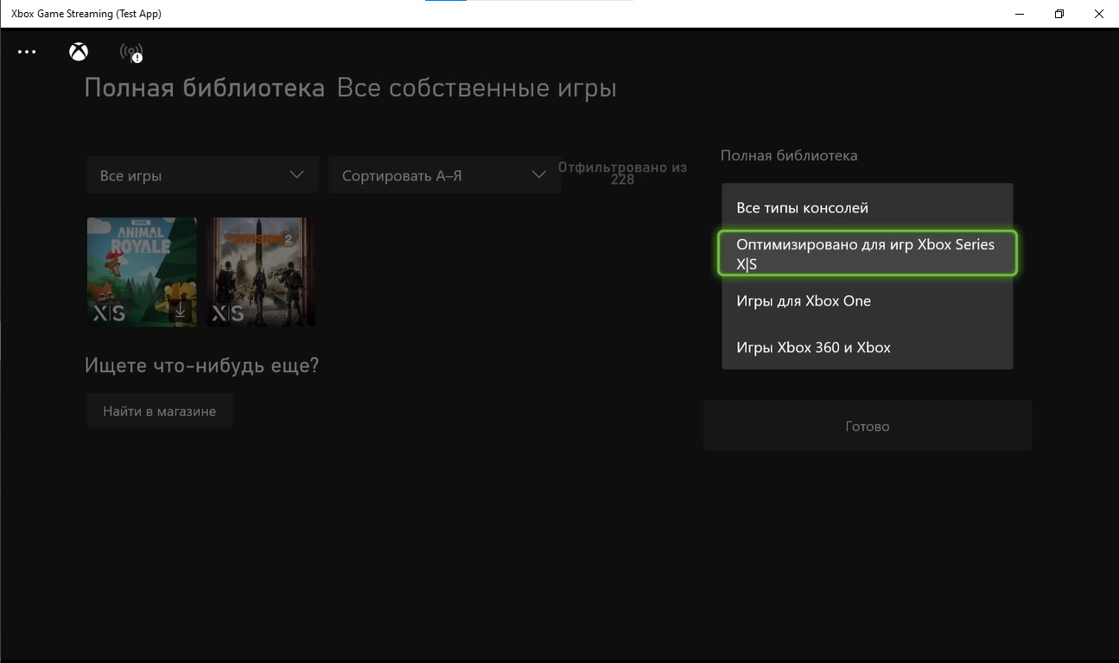The width and height of the screenshot is (1119, 663).
Task: Open the Animal Royale game tile
Action: (x=142, y=272)
